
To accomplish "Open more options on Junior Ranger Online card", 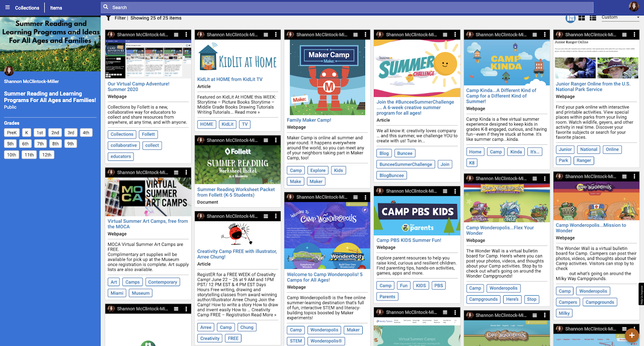I will click(634, 35).
